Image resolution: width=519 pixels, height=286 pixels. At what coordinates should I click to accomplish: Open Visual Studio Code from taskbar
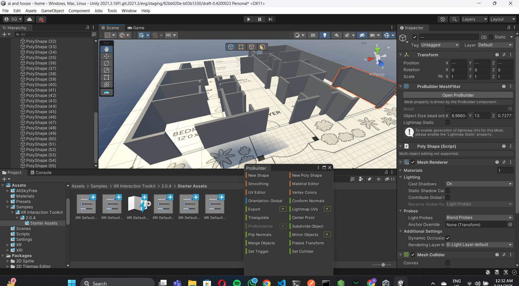pos(281,283)
